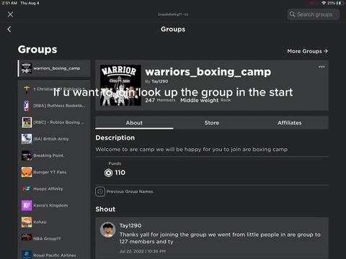Image resolution: width=346 pixels, height=259 pixels.
Task: Switch to the Store tab
Action: pos(212,123)
